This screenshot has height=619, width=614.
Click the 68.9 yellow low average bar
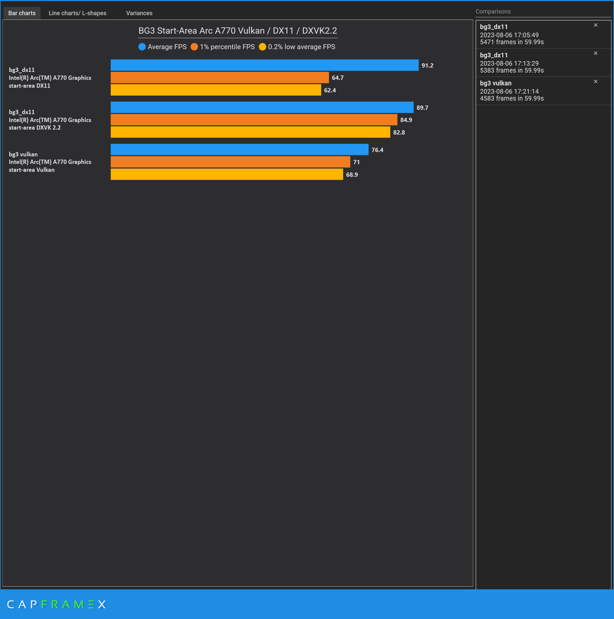227,174
